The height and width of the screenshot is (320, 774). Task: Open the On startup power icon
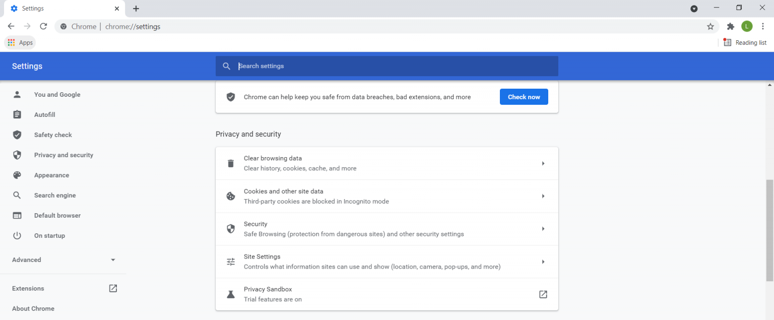click(x=17, y=235)
